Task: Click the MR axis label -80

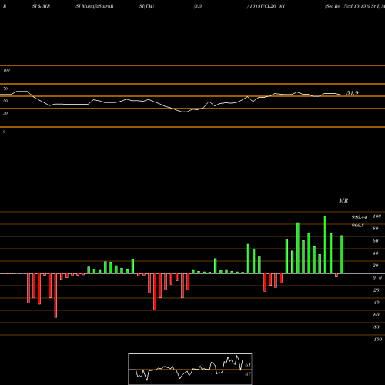Action: (x=376, y=327)
